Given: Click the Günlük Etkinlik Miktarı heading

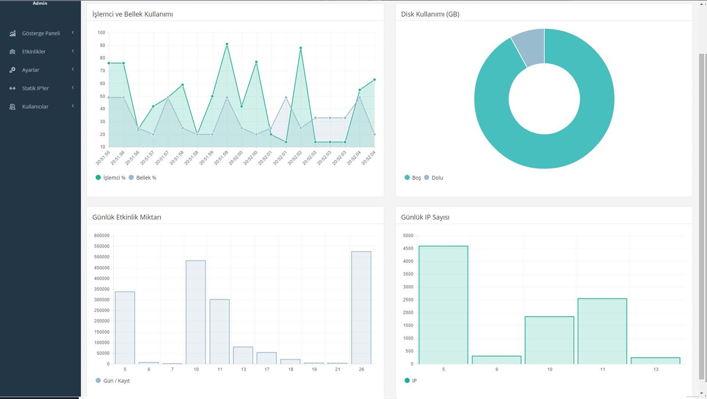Looking at the screenshot, I should pyautogui.click(x=127, y=217).
